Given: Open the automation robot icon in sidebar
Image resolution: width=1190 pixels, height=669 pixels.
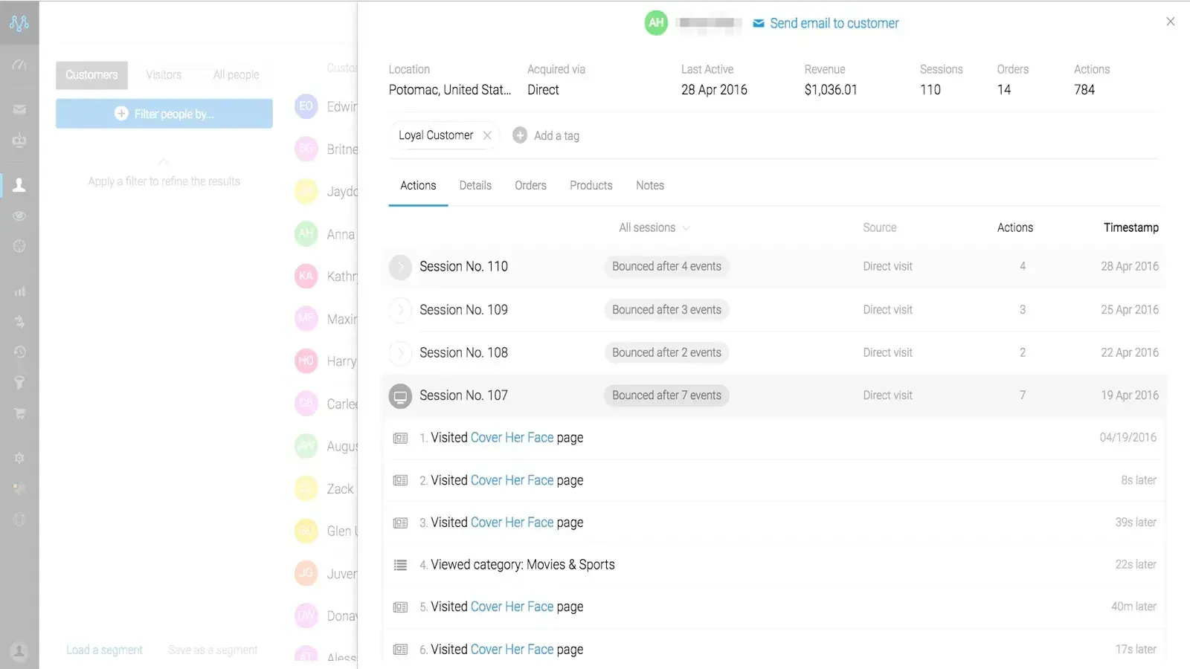Looking at the screenshot, I should click(19, 140).
